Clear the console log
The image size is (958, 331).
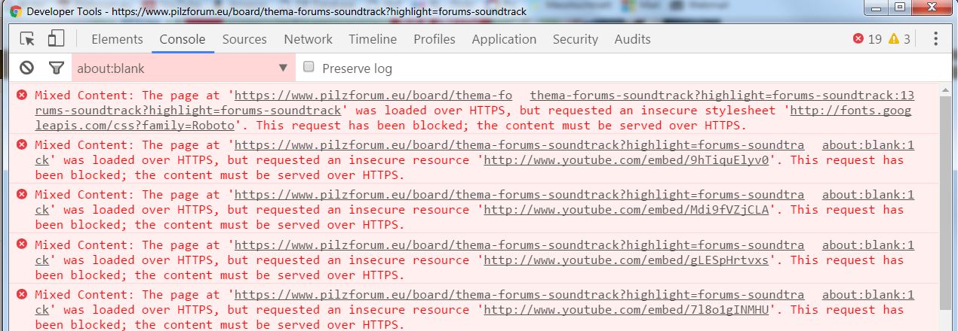(27, 68)
